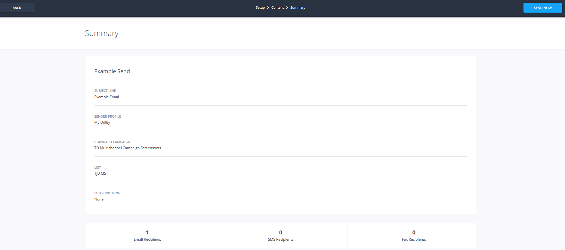Click the chevron between Content and Summary
Image resolution: width=565 pixels, height=250 pixels.
(x=287, y=8)
